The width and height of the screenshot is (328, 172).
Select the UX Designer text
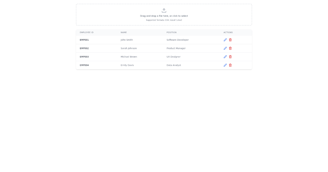[x=174, y=57]
